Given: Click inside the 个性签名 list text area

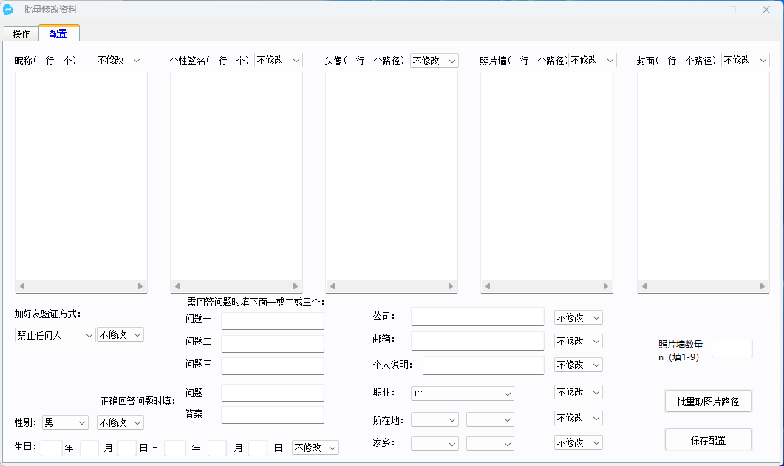Looking at the screenshot, I should [236, 175].
